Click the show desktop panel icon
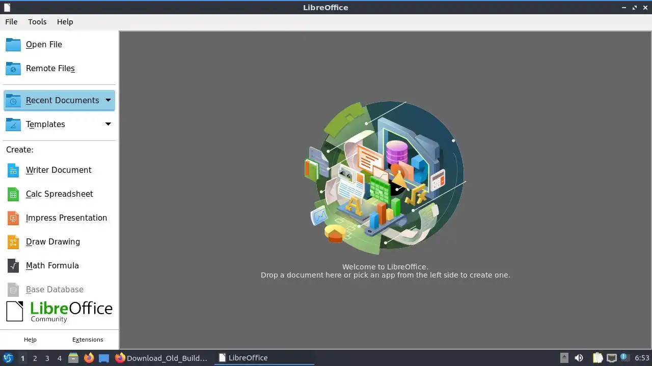The height and width of the screenshot is (366, 652). [104, 358]
